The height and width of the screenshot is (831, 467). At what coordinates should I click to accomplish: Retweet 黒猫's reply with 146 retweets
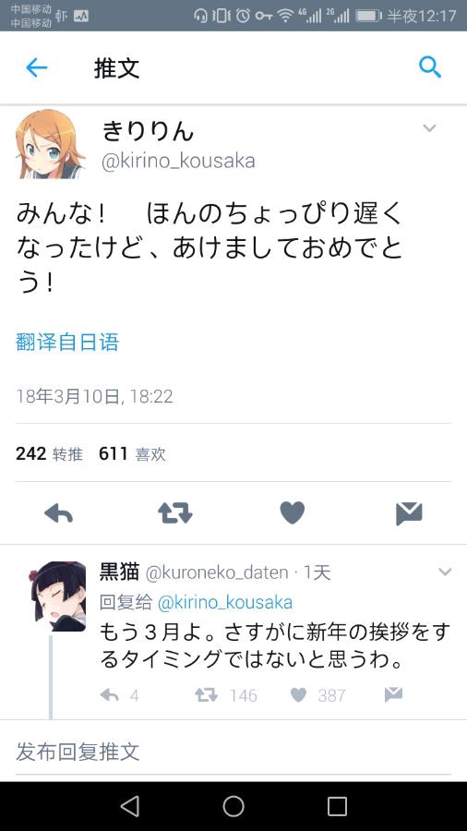[x=206, y=694]
